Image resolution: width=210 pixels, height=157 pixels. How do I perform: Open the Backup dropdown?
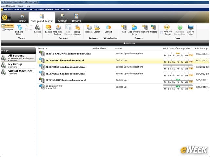pos(48,30)
